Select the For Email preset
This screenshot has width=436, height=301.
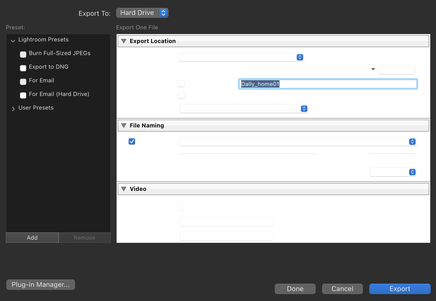[x=41, y=80]
